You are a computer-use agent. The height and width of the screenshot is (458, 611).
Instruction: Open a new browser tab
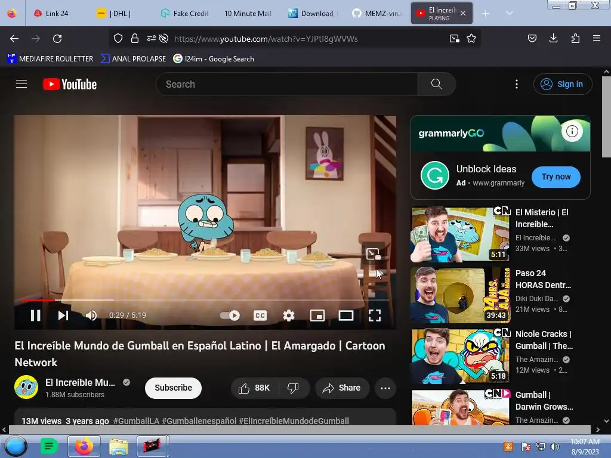(486, 14)
